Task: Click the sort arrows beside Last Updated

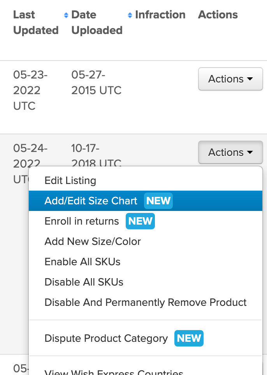Action: click(x=65, y=14)
